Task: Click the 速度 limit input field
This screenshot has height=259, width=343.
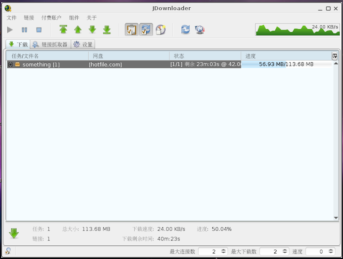Action: [x=317, y=251]
